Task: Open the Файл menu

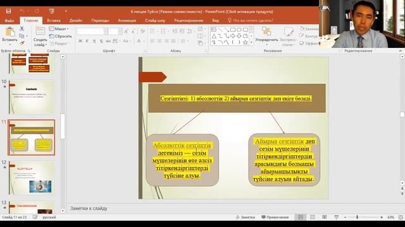Action: point(9,20)
